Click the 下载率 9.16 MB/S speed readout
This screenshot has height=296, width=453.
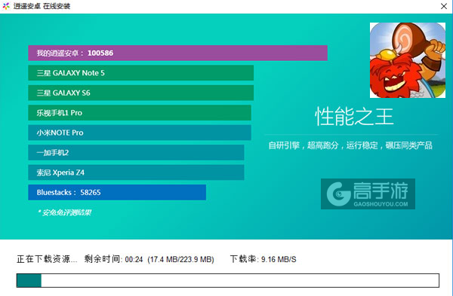(x=263, y=259)
